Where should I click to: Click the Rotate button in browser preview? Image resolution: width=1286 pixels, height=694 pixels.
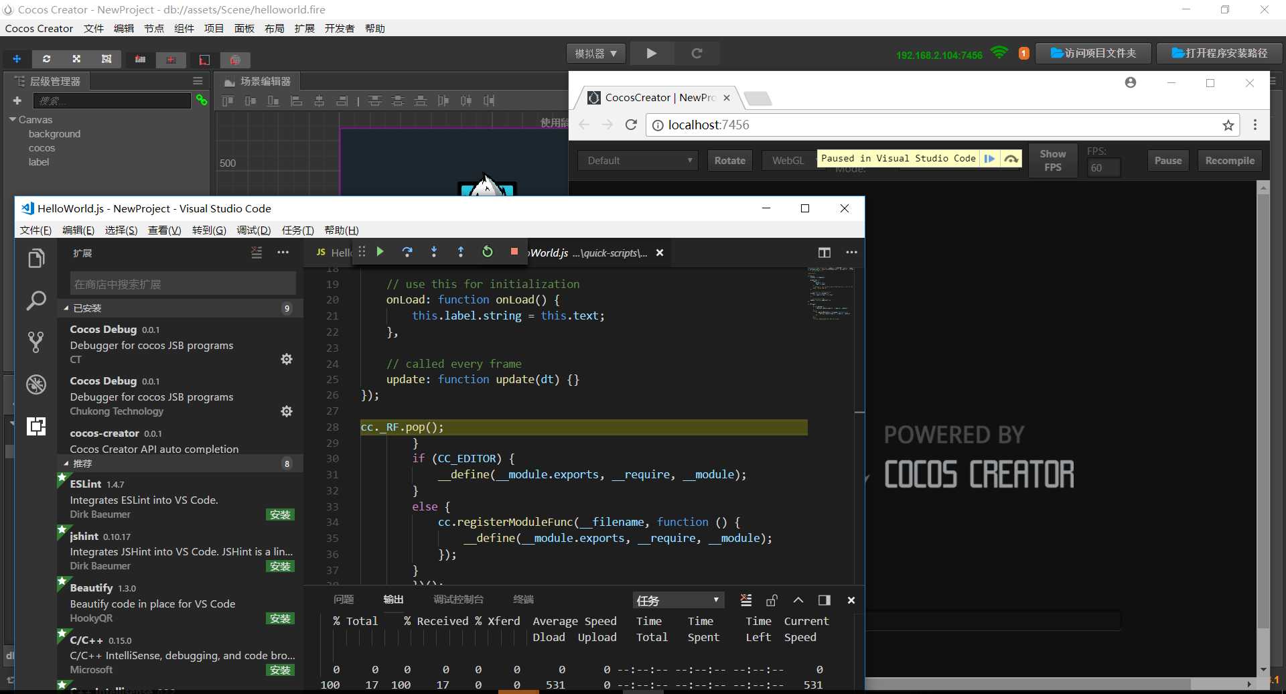(730, 161)
